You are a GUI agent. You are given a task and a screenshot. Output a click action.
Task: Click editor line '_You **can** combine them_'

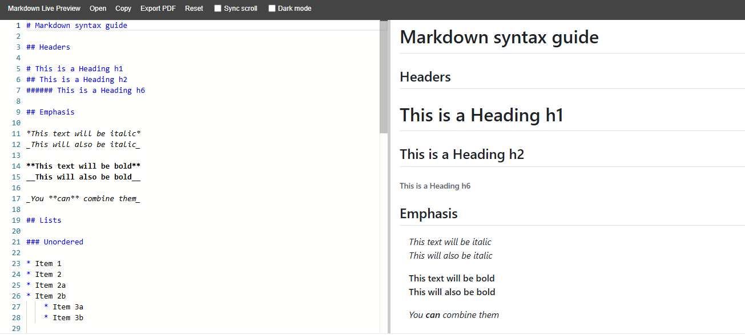tap(84, 199)
